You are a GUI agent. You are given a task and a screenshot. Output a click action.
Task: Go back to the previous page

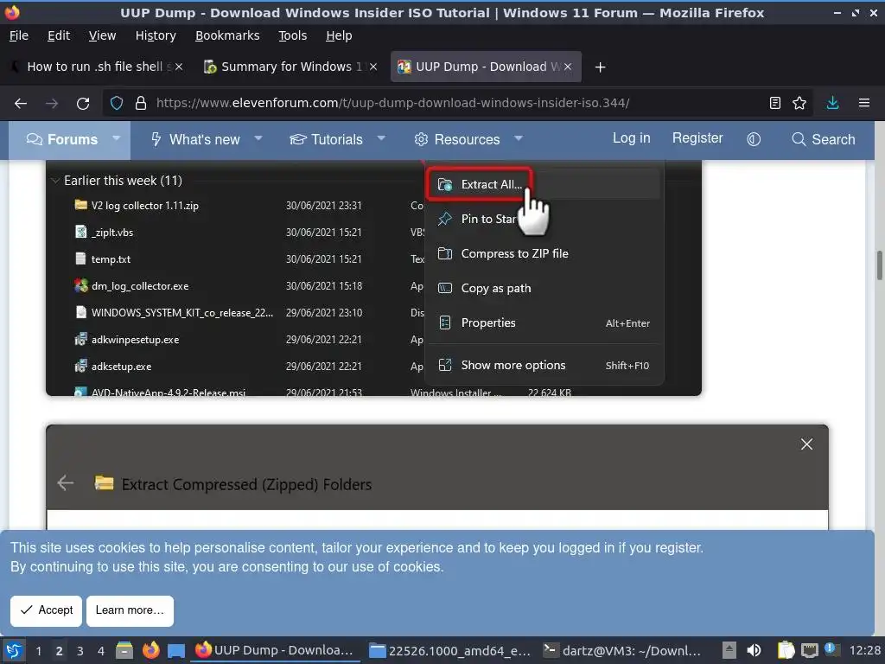pyautogui.click(x=21, y=104)
